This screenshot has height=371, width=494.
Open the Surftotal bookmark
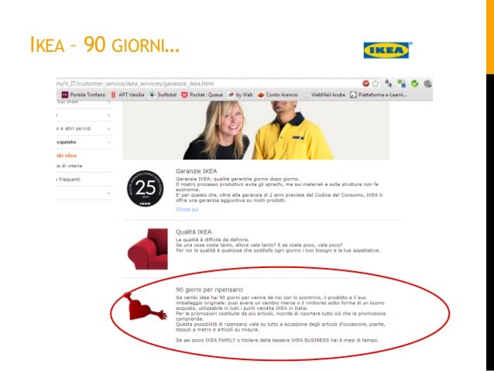[x=163, y=94]
